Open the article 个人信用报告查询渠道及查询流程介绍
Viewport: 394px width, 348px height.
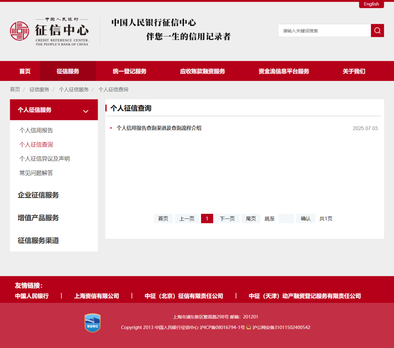coord(159,128)
